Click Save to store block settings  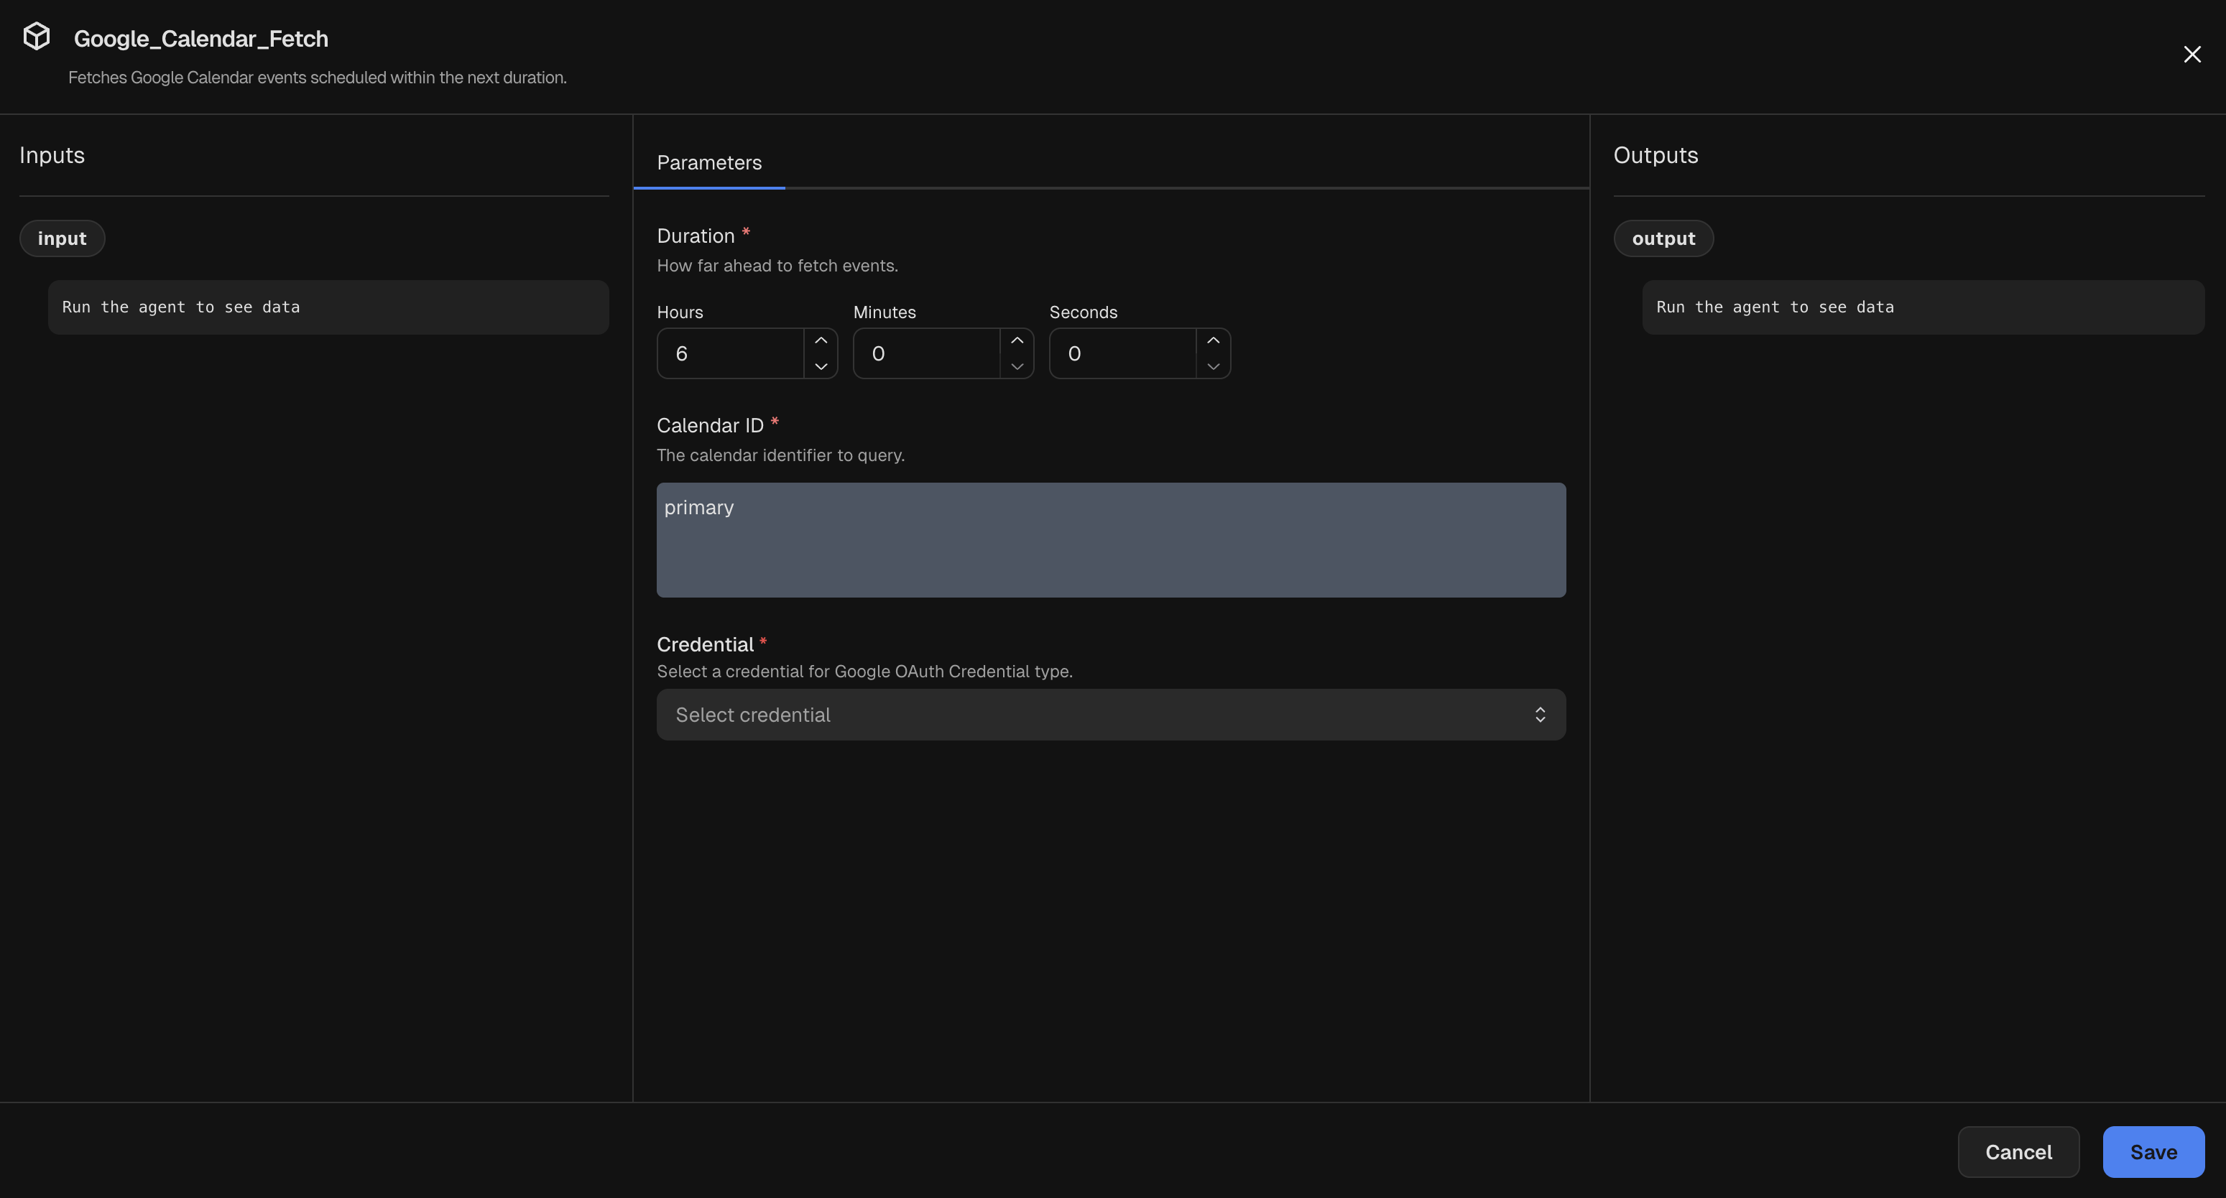(2153, 1151)
